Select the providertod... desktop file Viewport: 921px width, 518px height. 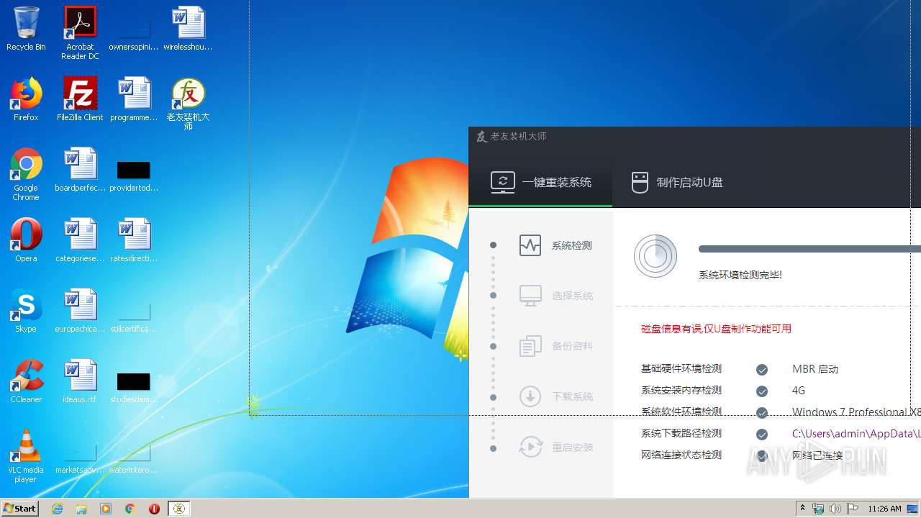[134, 175]
